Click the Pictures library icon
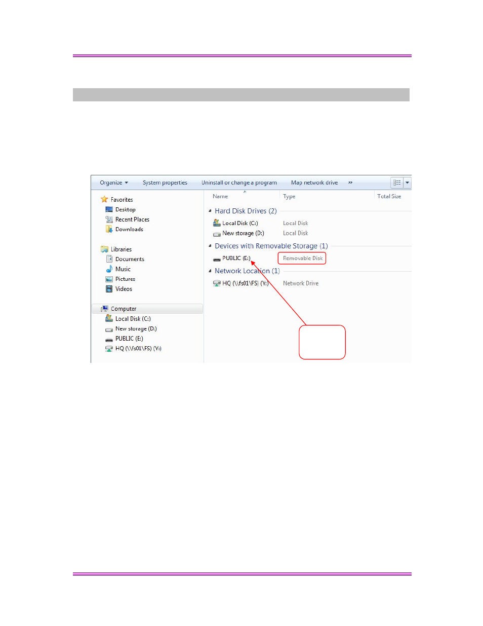Screen dimensions: 483x626 click(109, 279)
